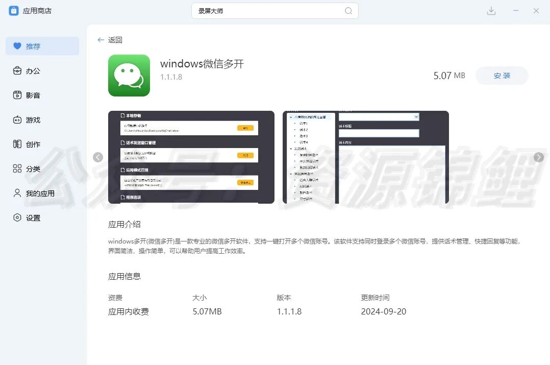Select the 推荐 sidebar item

42,46
